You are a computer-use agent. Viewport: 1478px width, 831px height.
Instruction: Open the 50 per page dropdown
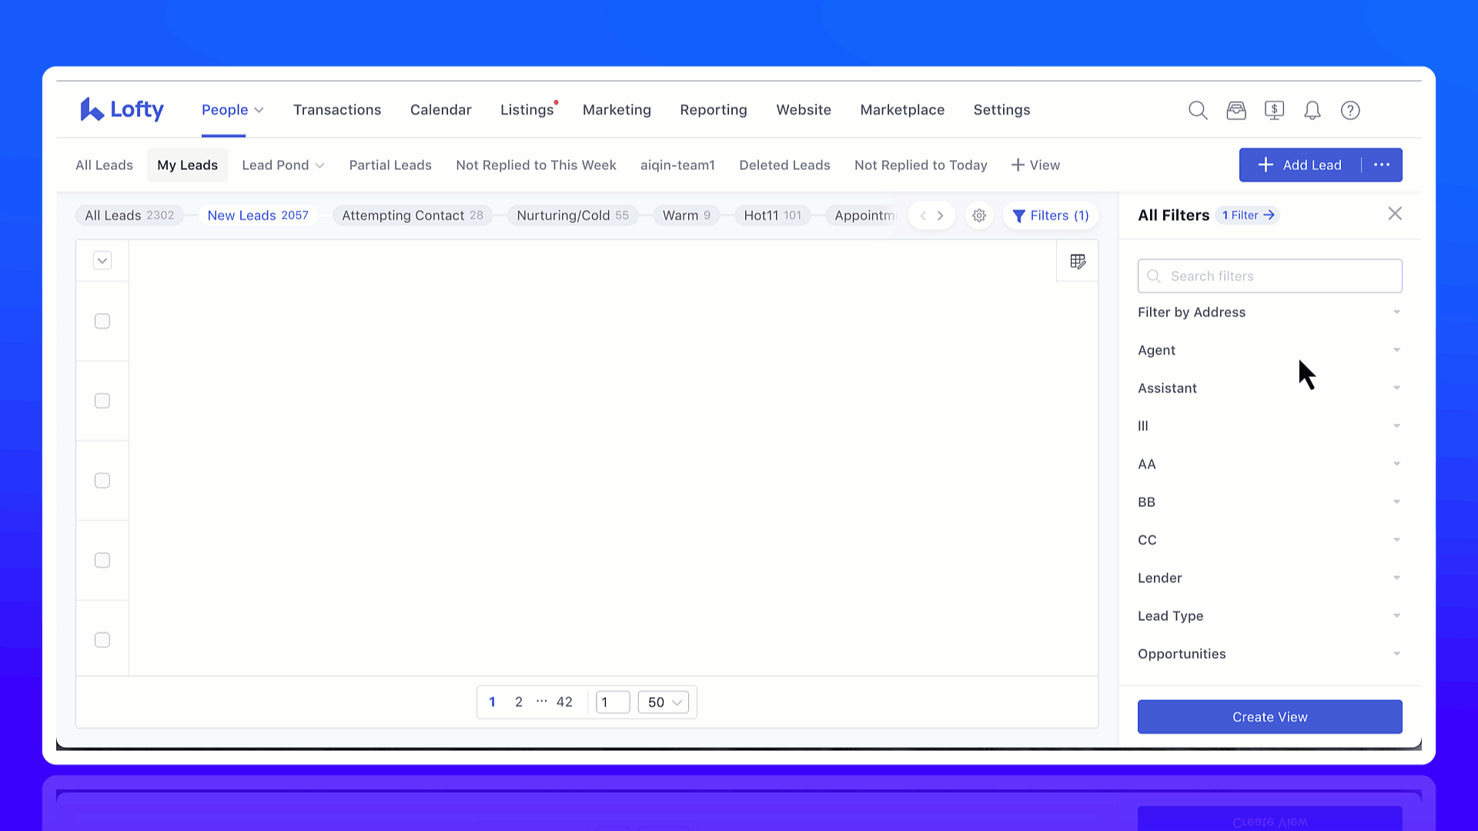tap(664, 702)
